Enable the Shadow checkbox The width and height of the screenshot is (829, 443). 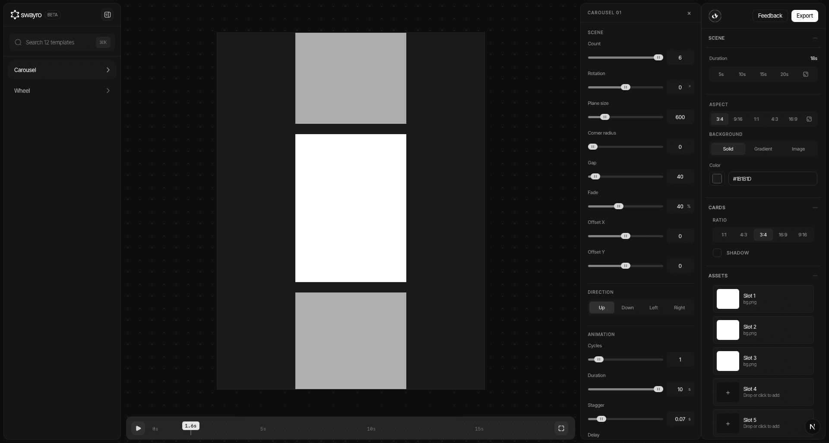(x=717, y=253)
